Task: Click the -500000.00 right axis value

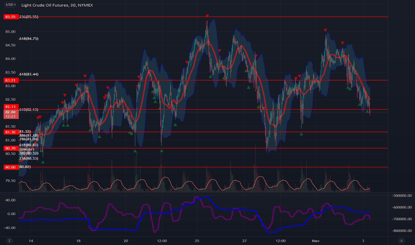Action: tap(402, 196)
